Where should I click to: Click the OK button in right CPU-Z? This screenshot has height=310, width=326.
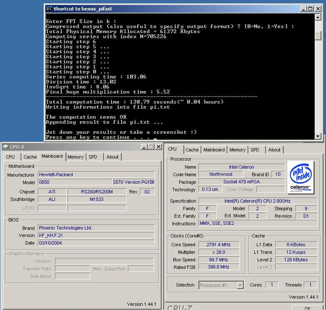[308, 308]
